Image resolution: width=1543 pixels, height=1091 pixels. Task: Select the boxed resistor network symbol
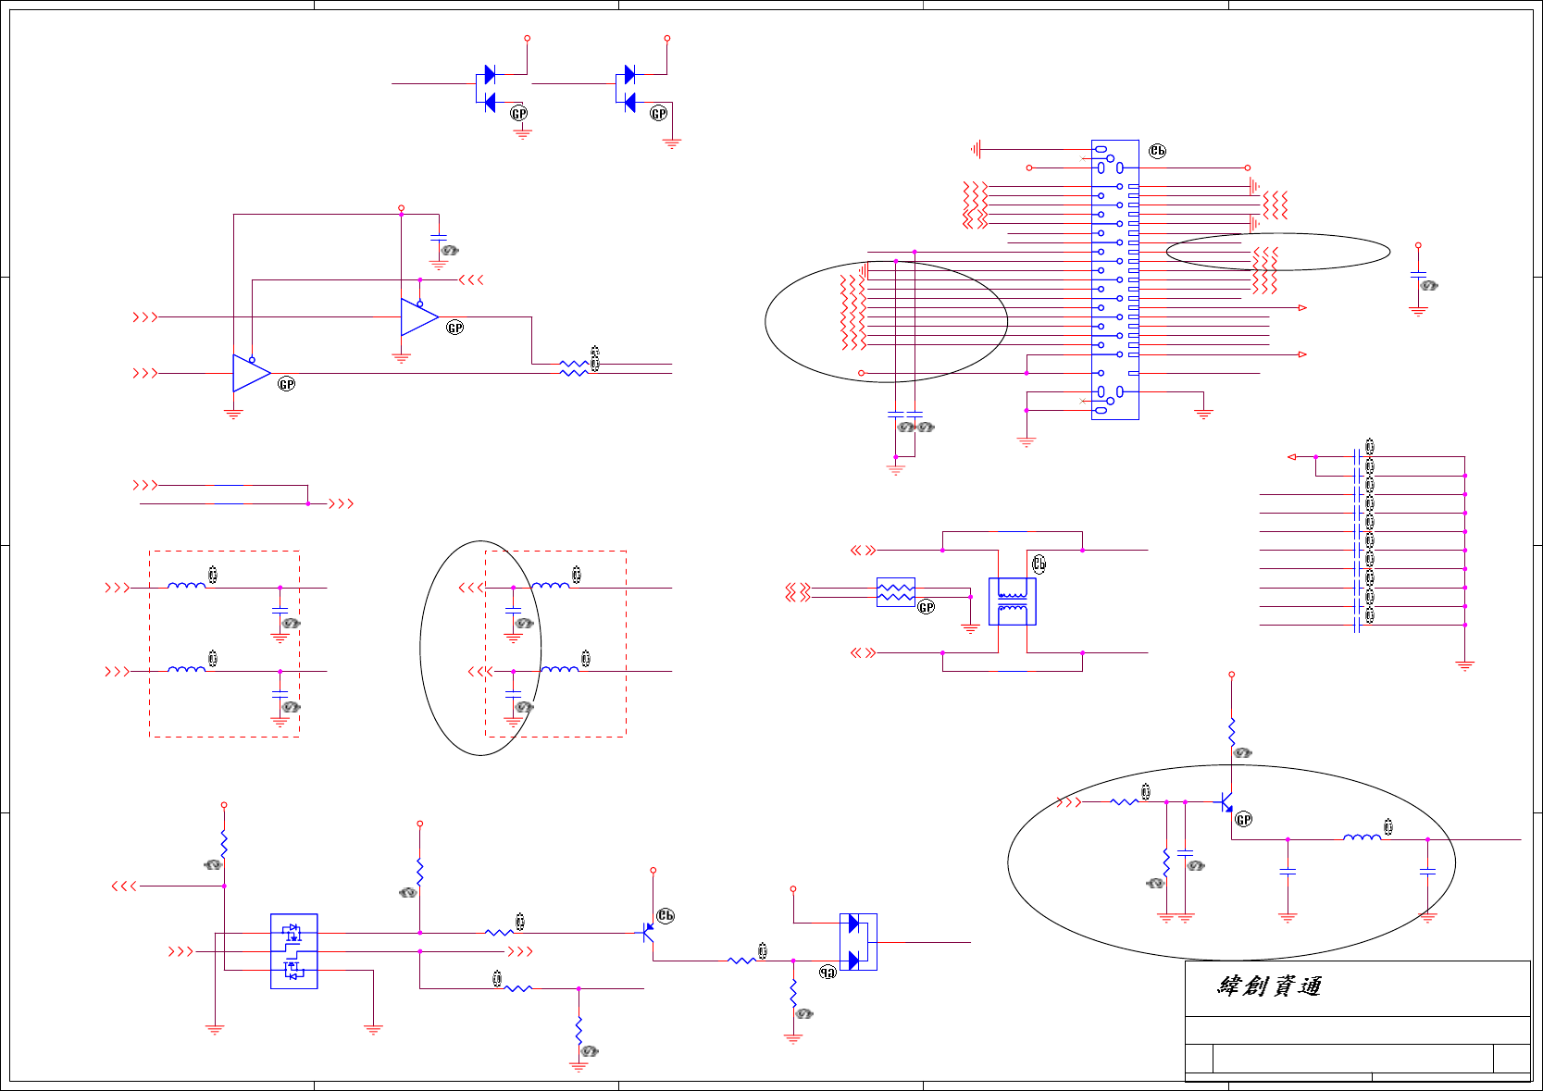[x=895, y=592]
